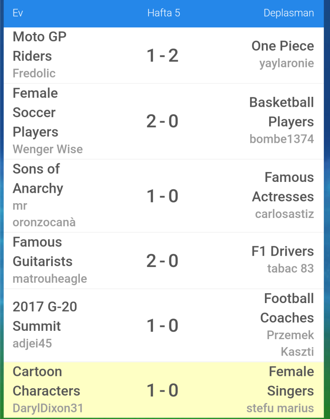Image resolution: width=330 pixels, height=419 pixels.
Task: Open Famous Guitarists team
Action: [x=43, y=252]
